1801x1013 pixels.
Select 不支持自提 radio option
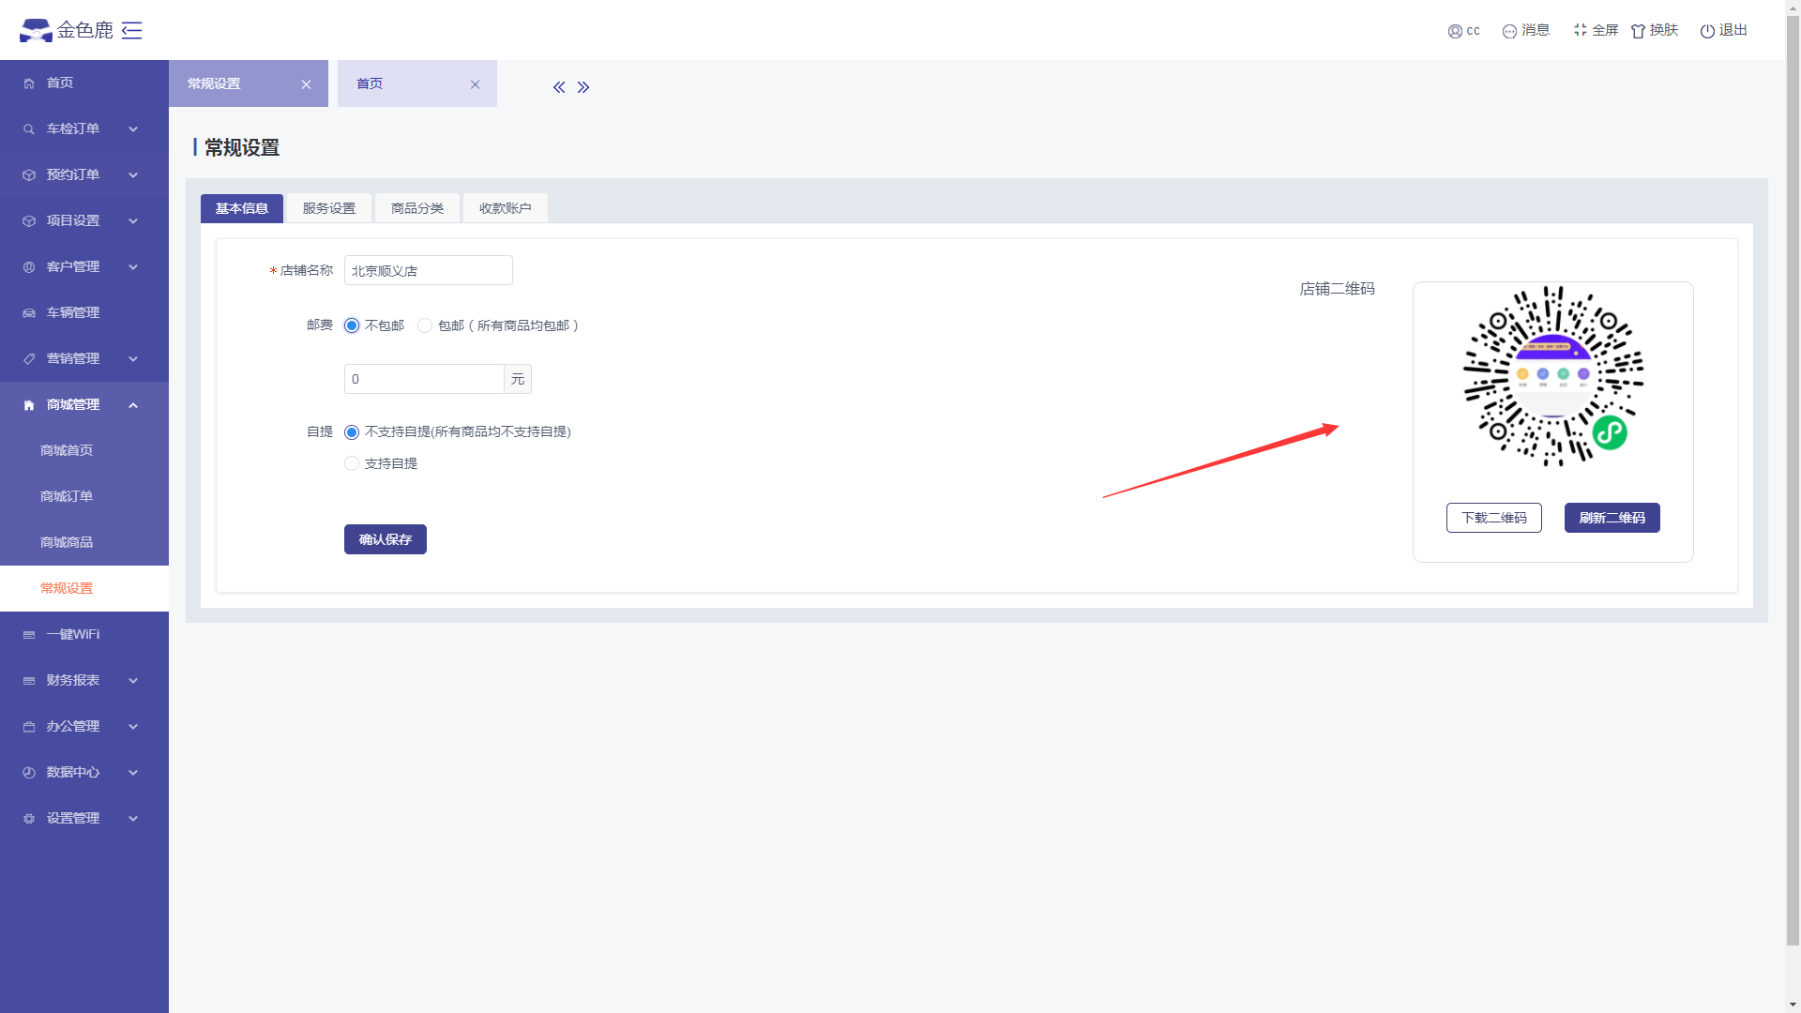(x=352, y=432)
